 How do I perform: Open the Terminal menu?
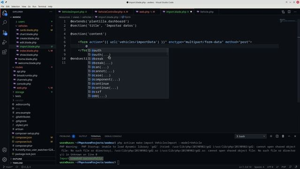[x=42, y=7]
